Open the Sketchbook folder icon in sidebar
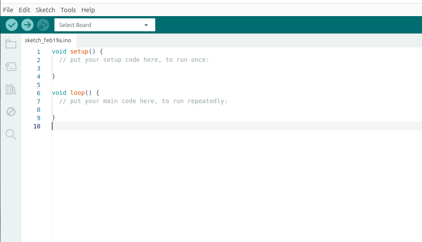 point(11,44)
